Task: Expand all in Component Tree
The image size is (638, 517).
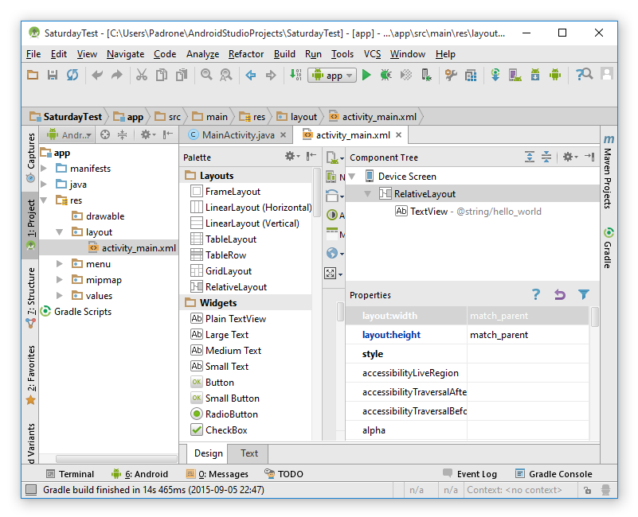Action: click(530, 157)
